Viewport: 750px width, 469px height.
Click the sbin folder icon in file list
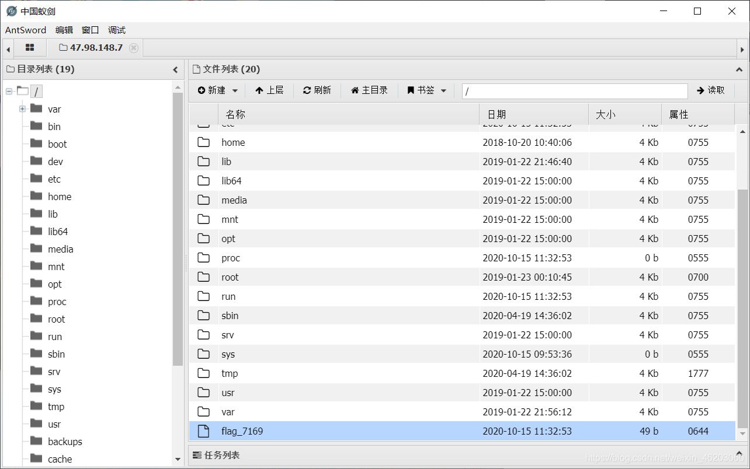[x=203, y=316]
